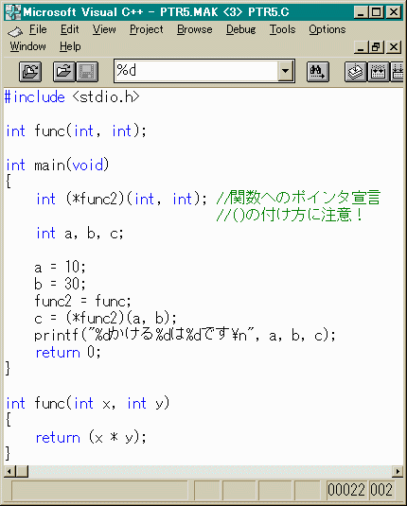Click the document icon beside File menu
The width and height of the screenshot is (407, 506).
click(x=15, y=31)
